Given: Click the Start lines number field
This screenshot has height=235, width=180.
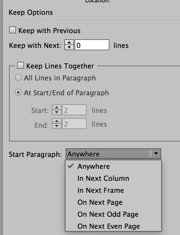Looking at the screenshot, I should pyautogui.click(x=74, y=110).
